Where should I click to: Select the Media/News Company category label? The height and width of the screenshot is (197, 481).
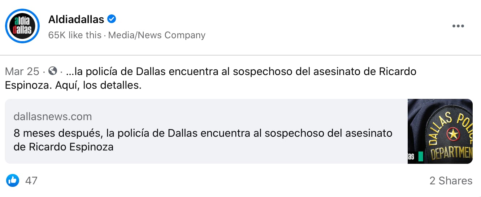coord(157,35)
